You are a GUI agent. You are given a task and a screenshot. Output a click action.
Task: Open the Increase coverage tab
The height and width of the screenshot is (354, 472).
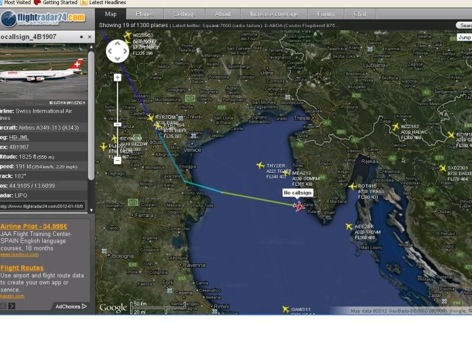(274, 14)
